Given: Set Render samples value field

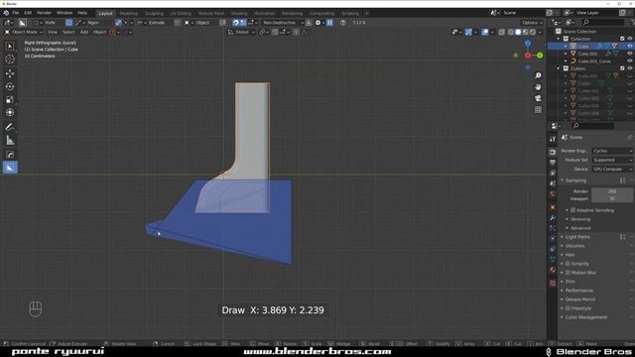Looking at the screenshot, I should 612,191.
